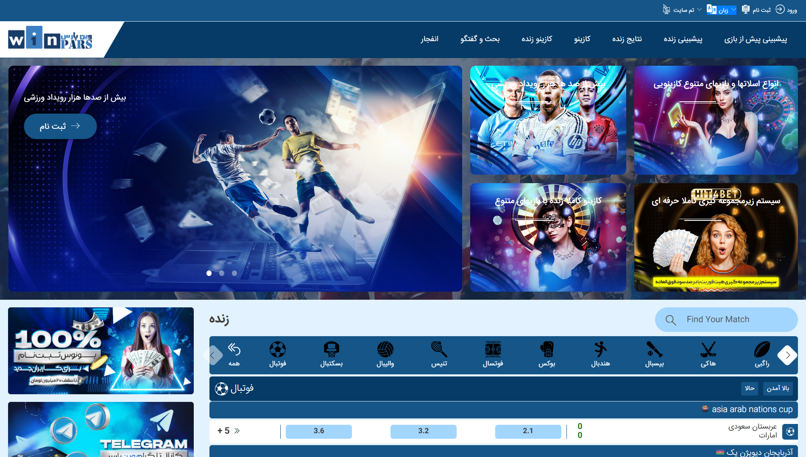The height and width of the screenshot is (457, 806).
Task: Click the ثبت نام link in the top bar
Action: pos(761,10)
